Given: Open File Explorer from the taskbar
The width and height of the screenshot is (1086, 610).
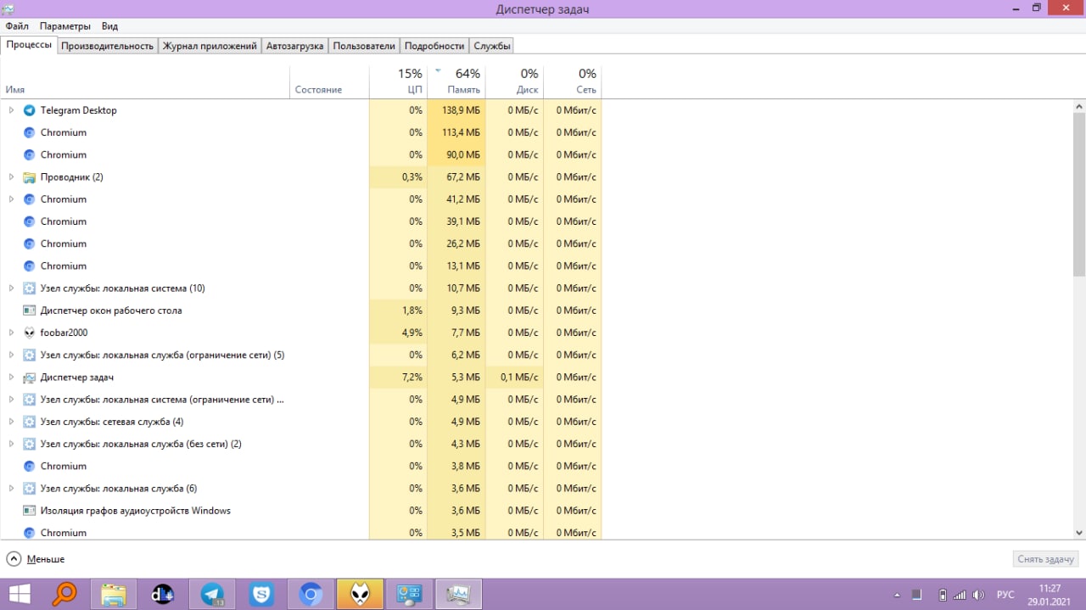Looking at the screenshot, I should (114, 594).
